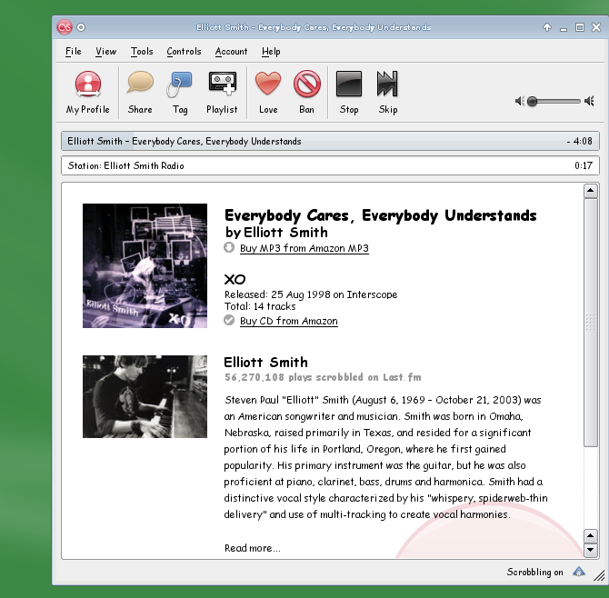The image size is (609, 598).
Task: Click the vertical scrollbar thumb
Action: 590,323
